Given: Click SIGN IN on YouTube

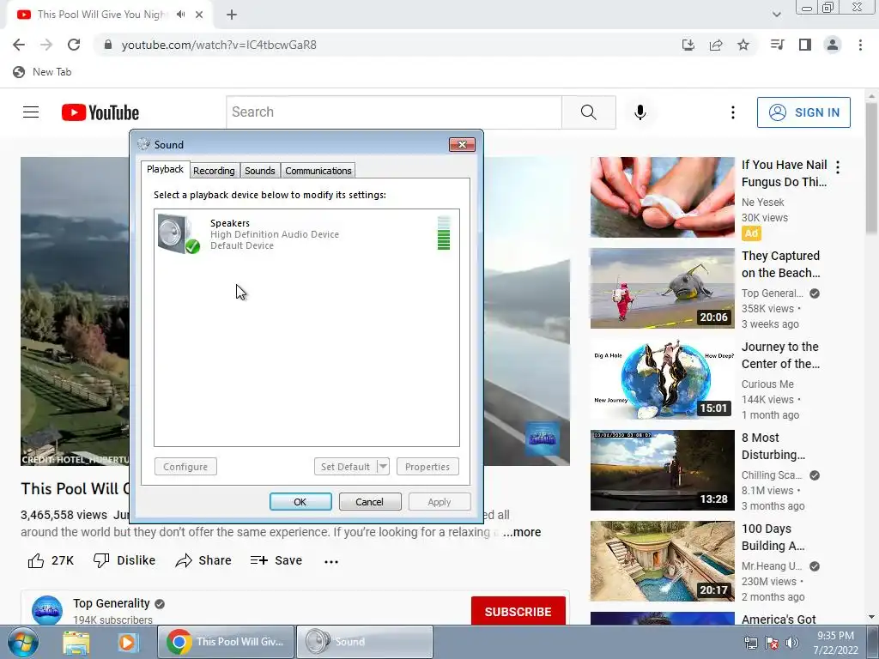Looking at the screenshot, I should tap(803, 112).
